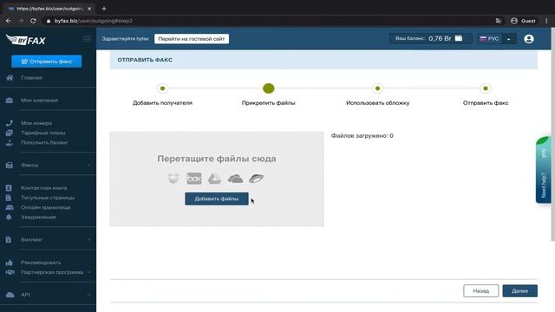Select the Box storage icon
This screenshot has height=312, width=555.
(194, 179)
